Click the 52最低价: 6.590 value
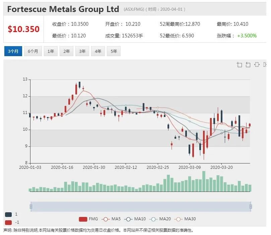This screenshot has height=235, width=271. (177, 36)
